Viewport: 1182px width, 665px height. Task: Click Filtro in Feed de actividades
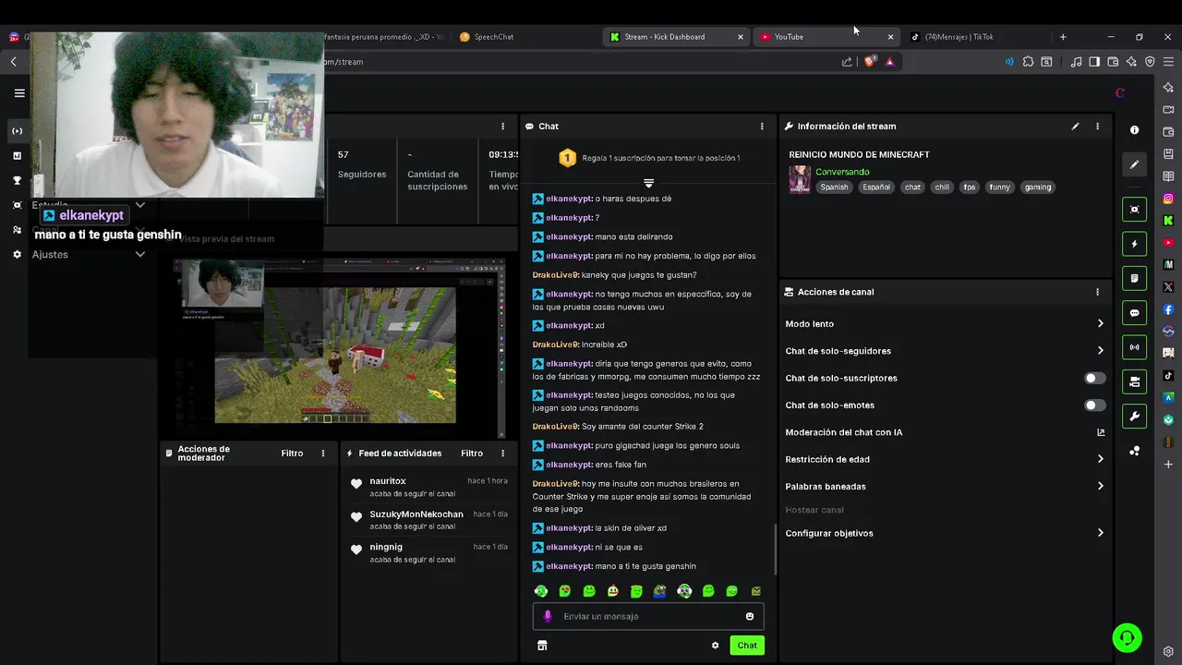pos(472,453)
